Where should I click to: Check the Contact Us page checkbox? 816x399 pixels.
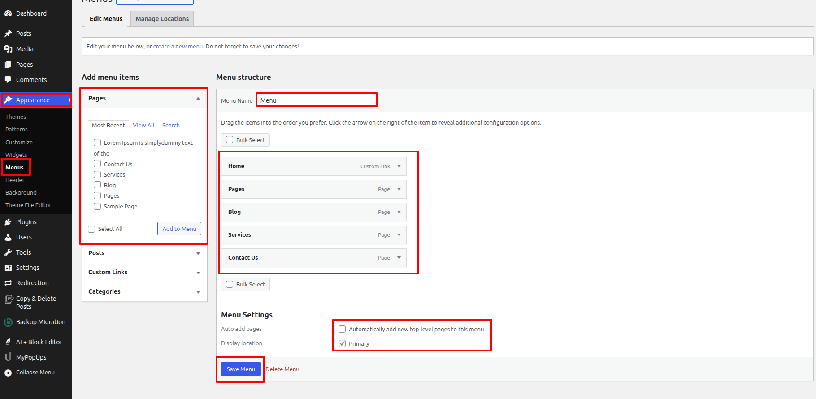97,164
